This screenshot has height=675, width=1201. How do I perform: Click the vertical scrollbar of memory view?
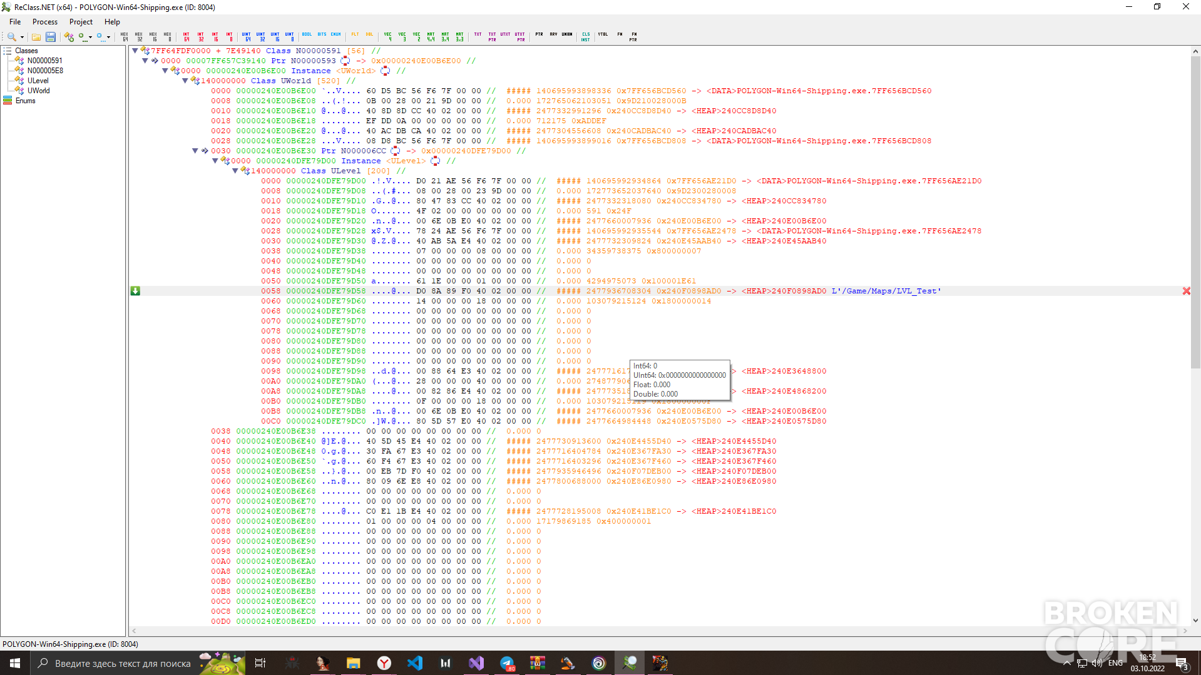pos(1195,213)
